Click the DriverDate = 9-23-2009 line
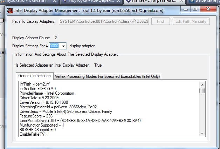220x149 pixels. 39,98
